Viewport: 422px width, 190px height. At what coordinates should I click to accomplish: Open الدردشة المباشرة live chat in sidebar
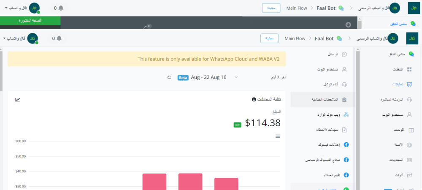[408, 100]
